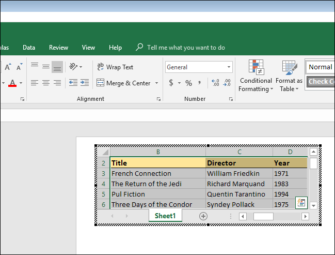Expand the General number format dropdown
The image size is (335, 255).
click(x=229, y=67)
